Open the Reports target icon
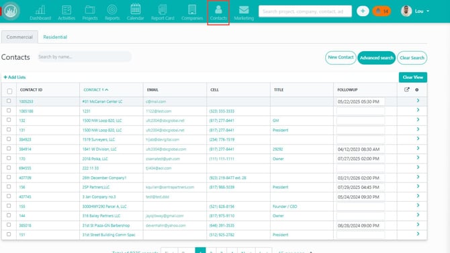This screenshot has width=450, height=253. (x=112, y=10)
